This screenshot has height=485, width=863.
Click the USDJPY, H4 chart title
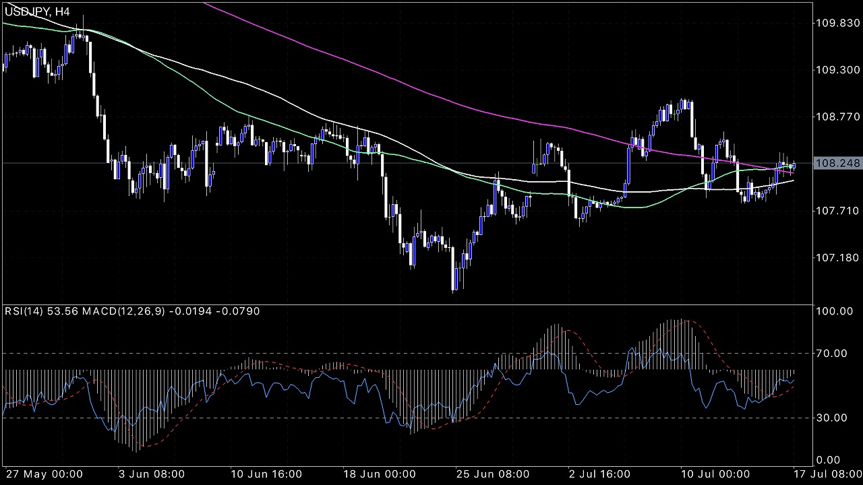(37, 11)
